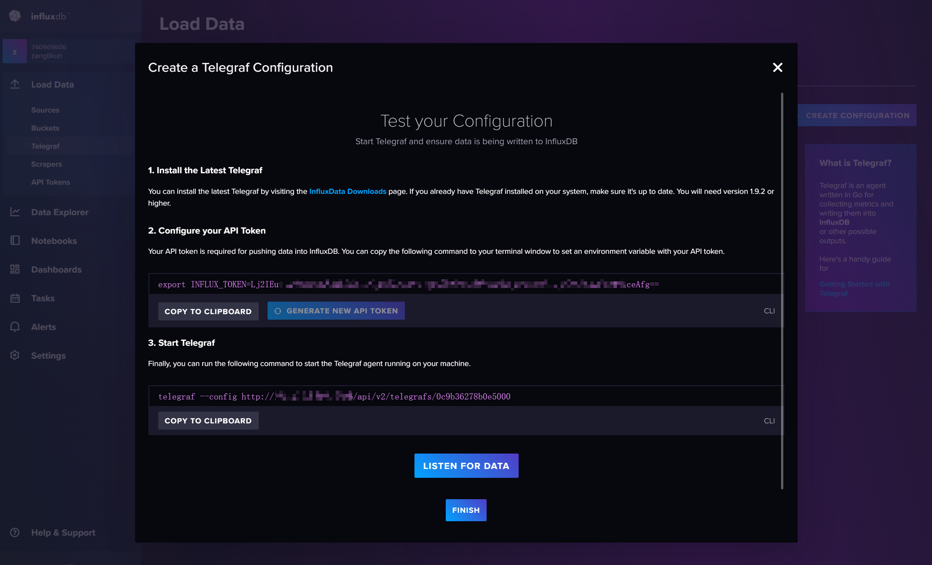Copy the INFLUX_TOKEN export command to clipboard

click(x=208, y=312)
